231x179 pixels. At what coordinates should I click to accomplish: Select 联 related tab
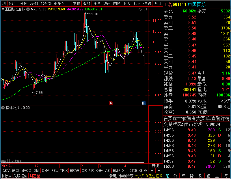pyautogui.click(x=200, y=176)
